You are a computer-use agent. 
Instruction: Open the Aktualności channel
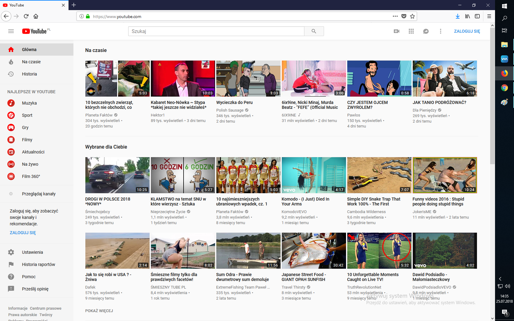[x=37, y=152]
